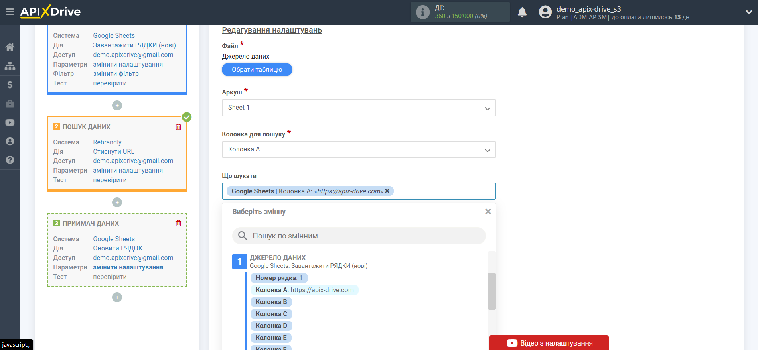The image size is (758, 350).
Task: Select the Колонка C variable
Action: point(271,314)
